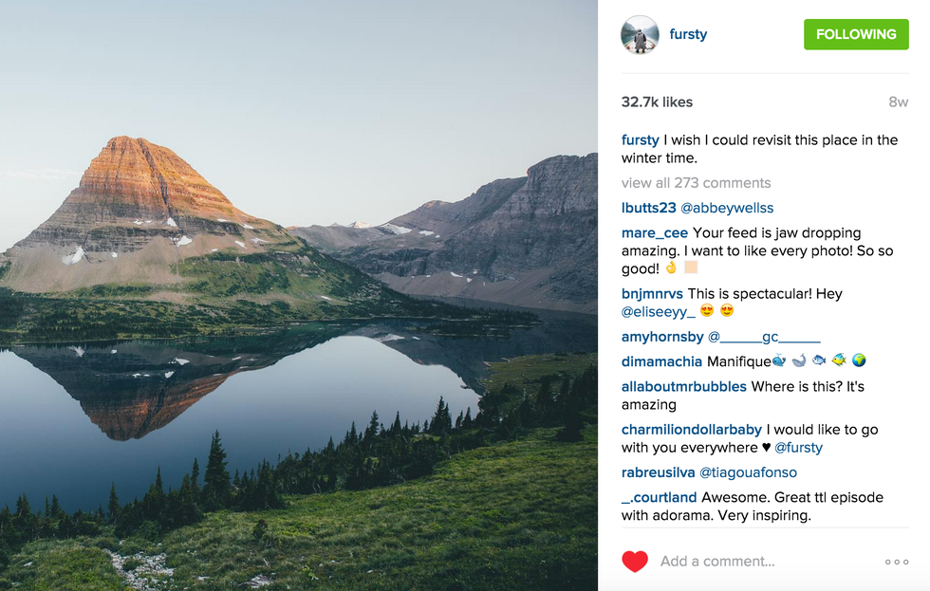Click the mountain lake photo

point(299,295)
